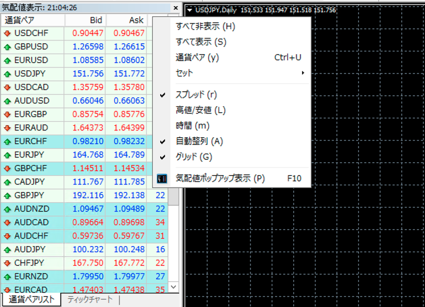Enable 高値/安値 (L) column display
425x307 pixels.
200,110
